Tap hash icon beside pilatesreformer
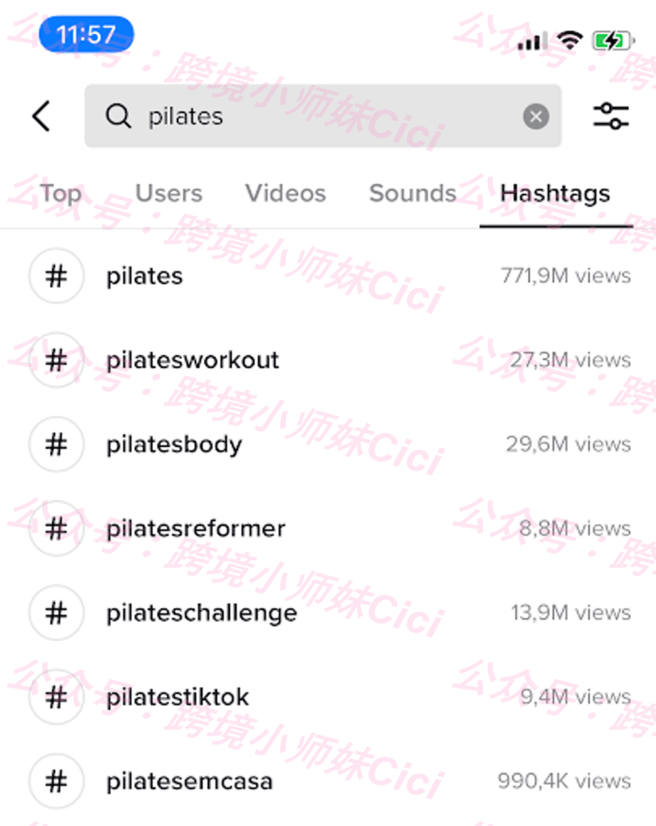This screenshot has height=826, width=656. pyautogui.click(x=56, y=528)
